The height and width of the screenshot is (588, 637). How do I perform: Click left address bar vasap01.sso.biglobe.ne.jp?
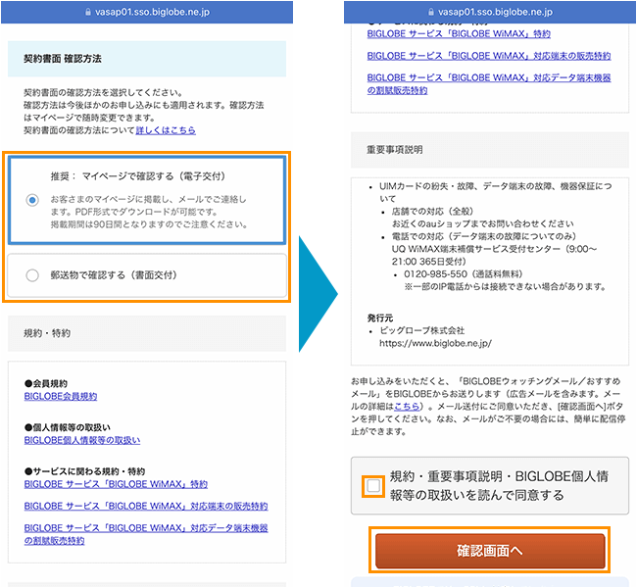(152, 12)
